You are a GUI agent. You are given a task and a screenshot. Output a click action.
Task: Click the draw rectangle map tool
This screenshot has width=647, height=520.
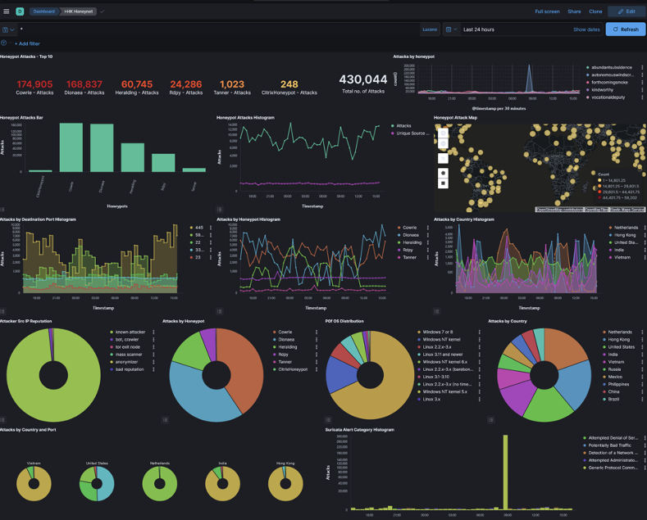tap(443, 183)
